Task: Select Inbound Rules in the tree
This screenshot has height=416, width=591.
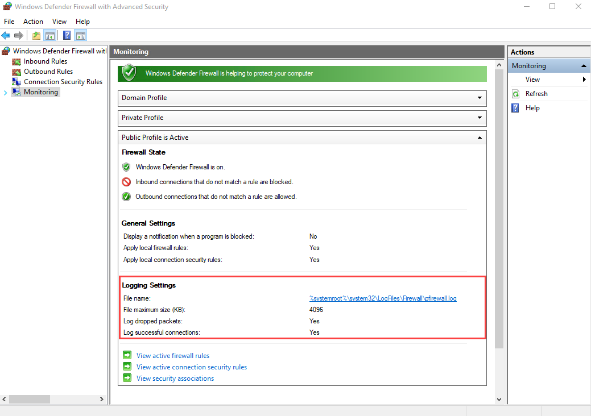Action: coord(45,61)
